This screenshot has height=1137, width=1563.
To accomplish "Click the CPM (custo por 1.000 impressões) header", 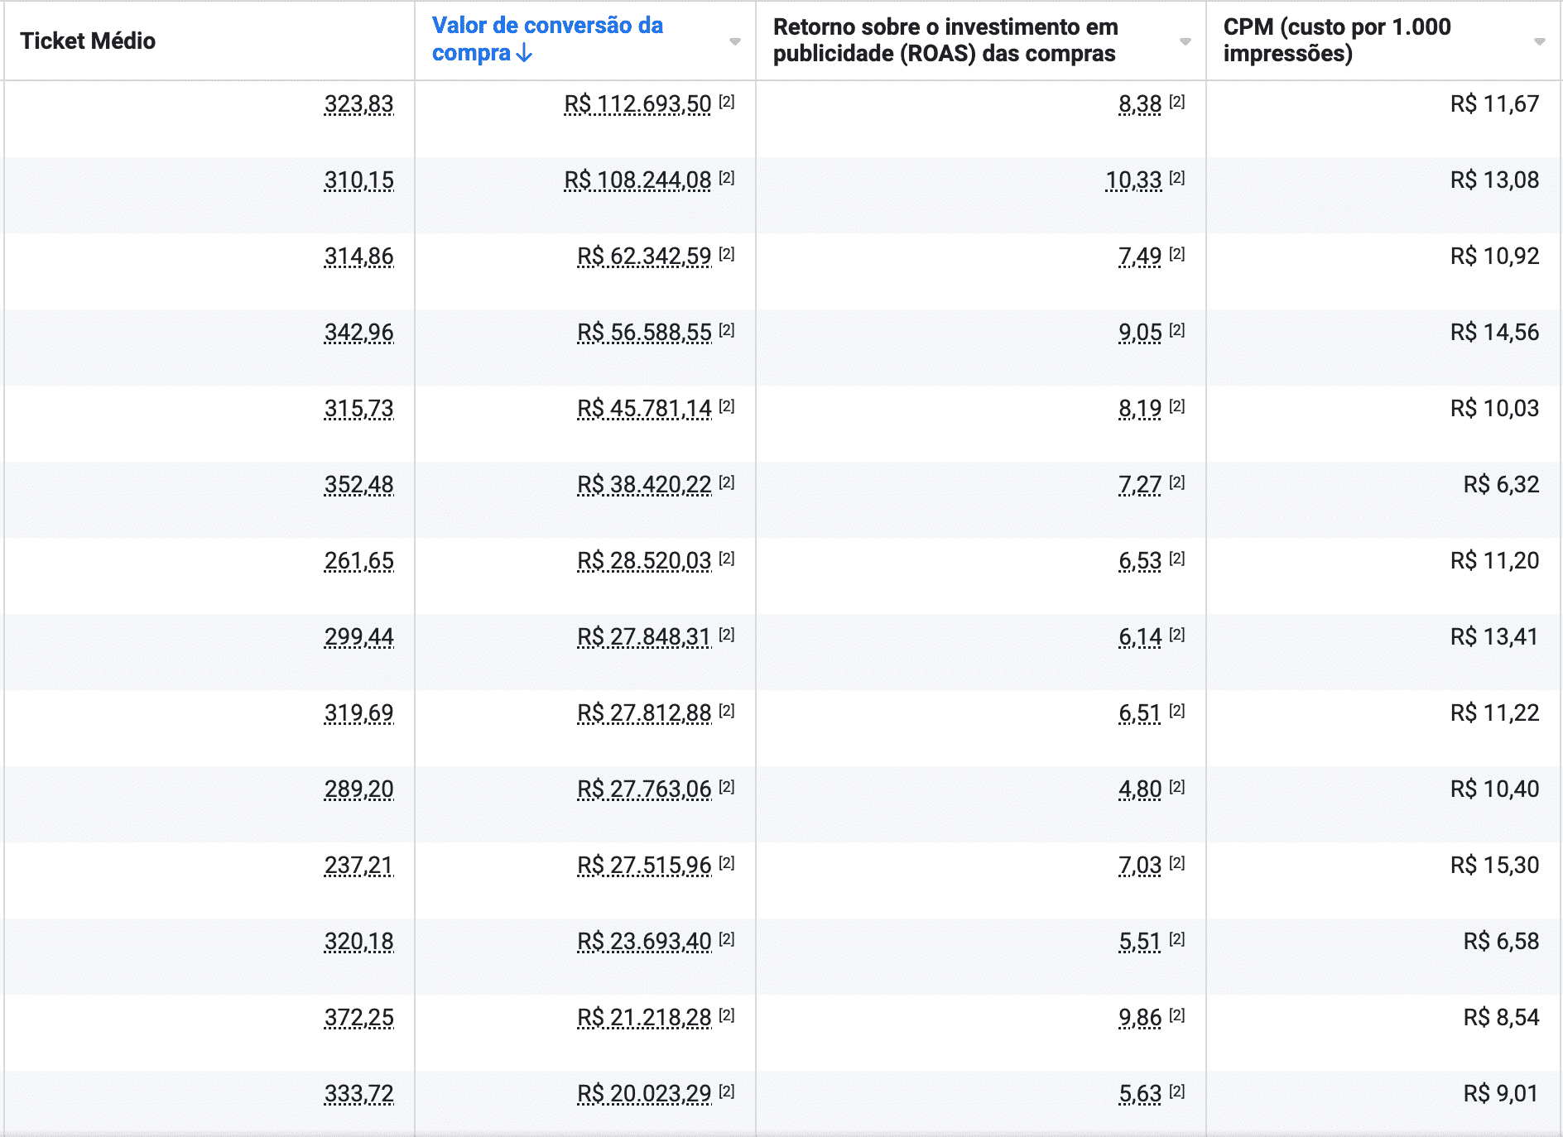I will tap(1337, 40).
